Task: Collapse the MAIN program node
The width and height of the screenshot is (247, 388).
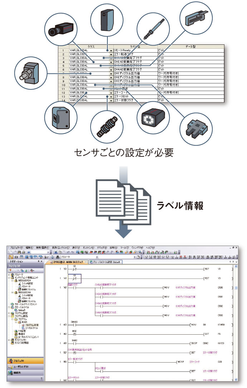Action: pyautogui.click(x=16, y=322)
